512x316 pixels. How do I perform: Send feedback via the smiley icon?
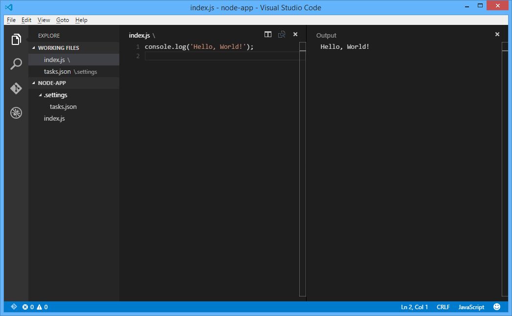(497, 307)
